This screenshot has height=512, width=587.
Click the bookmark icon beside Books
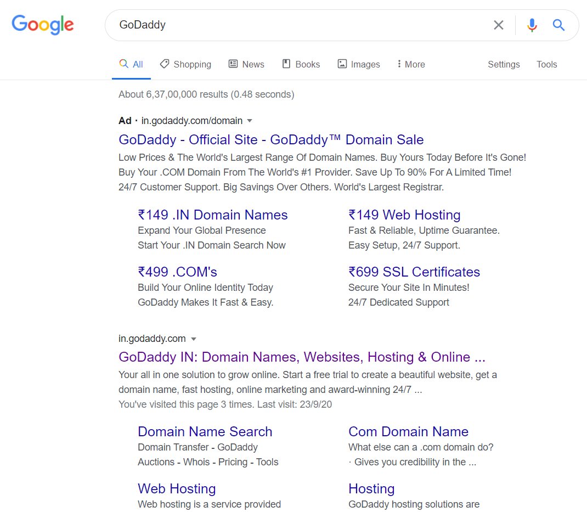click(286, 64)
